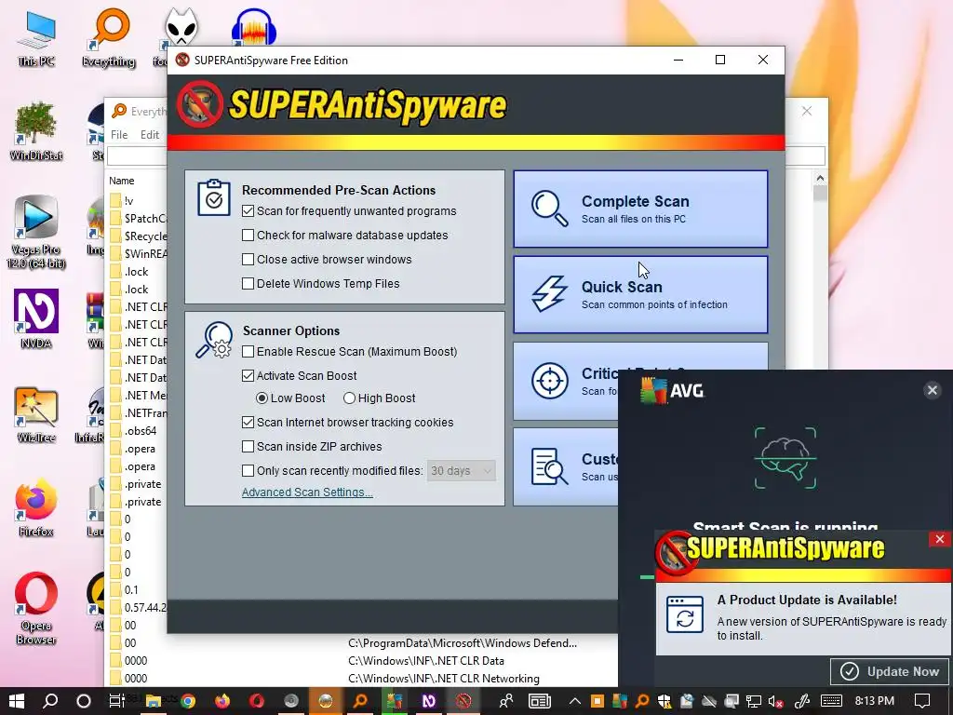The image size is (953, 715).
Task: Click the 8:13 PM taskbar clock
Action: coord(875,701)
